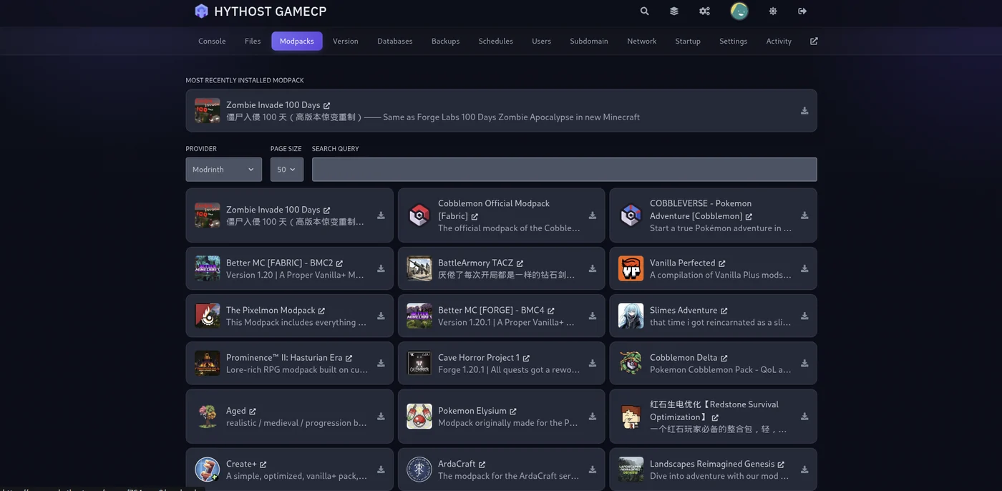Install Redstone Survival Optimization modpack

(804, 417)
